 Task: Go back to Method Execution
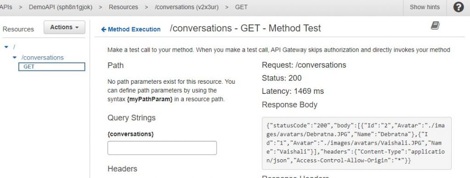pos(134,29)
